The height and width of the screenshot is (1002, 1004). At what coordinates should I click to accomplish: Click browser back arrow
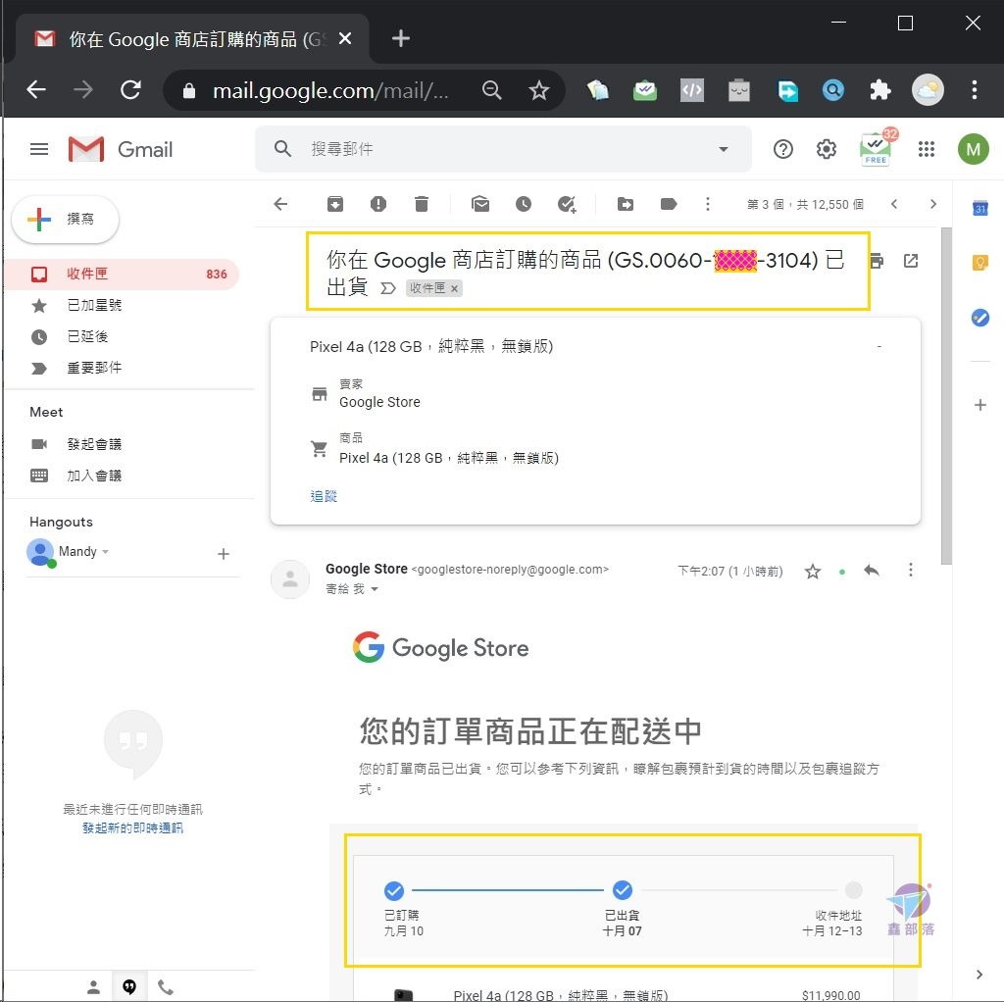coord(36,90)
